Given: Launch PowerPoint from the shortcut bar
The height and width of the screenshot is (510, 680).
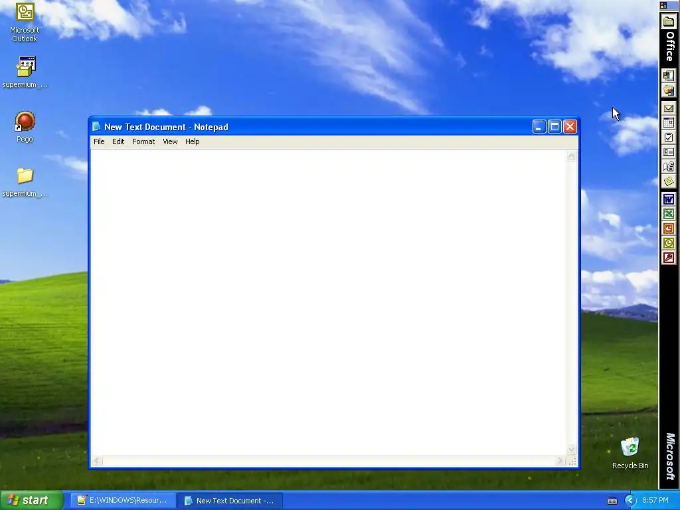Looking at the screenshot, I should 669,228.
